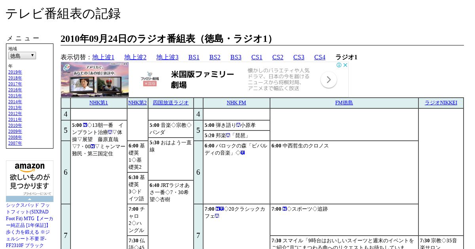Open the 2011年 archive link
The height and width of the screenshot is (249, 475).
pyautogui.click(x=15, y=119)
